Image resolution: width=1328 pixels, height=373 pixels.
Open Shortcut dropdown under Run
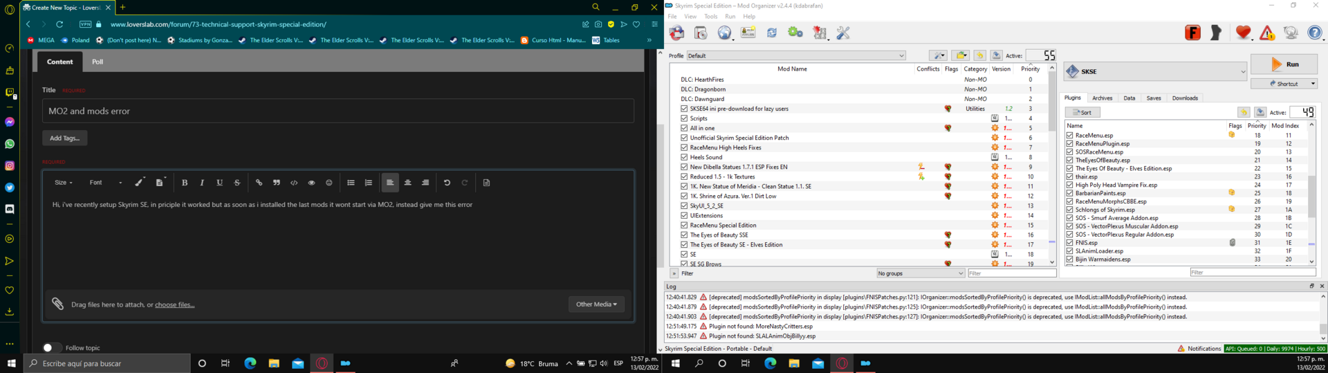(x=1284, y=84)
